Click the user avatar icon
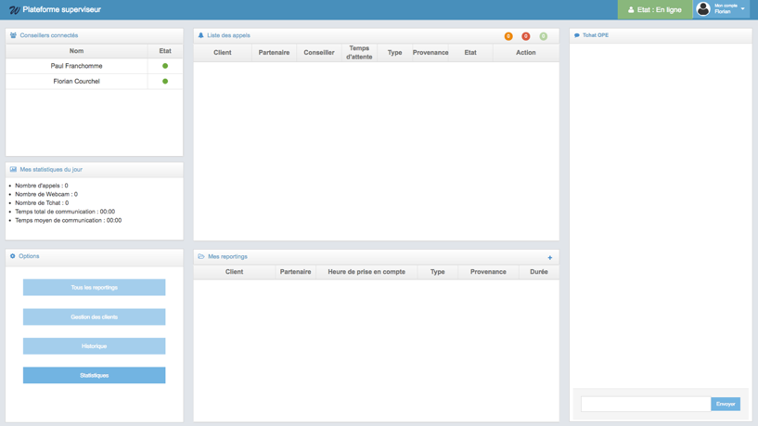Image resolution: width=758 pixels, height=426 pixels. (703, 9)
